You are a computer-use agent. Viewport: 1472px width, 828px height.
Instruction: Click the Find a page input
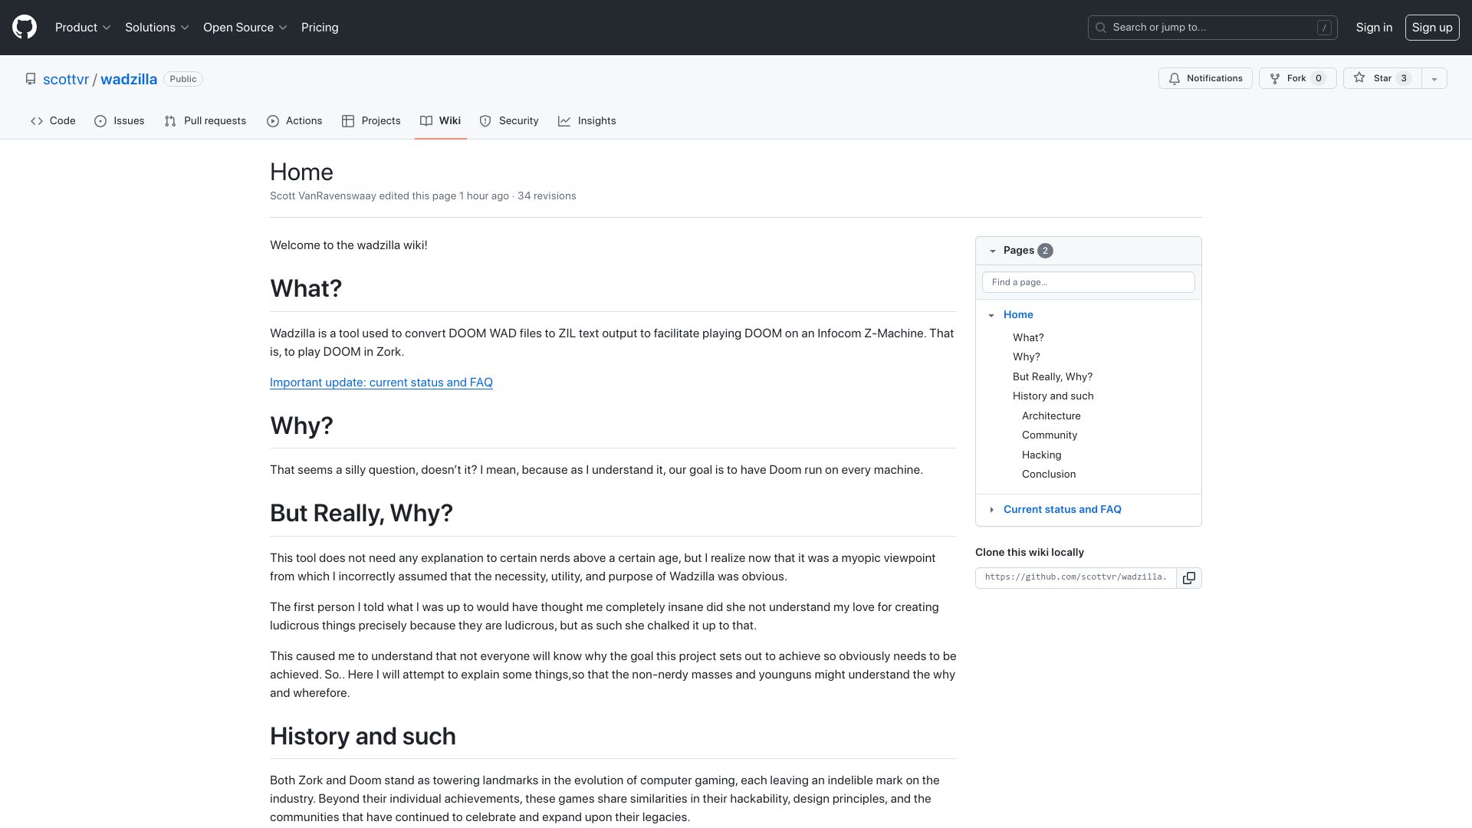click(x=1089, y=282)
